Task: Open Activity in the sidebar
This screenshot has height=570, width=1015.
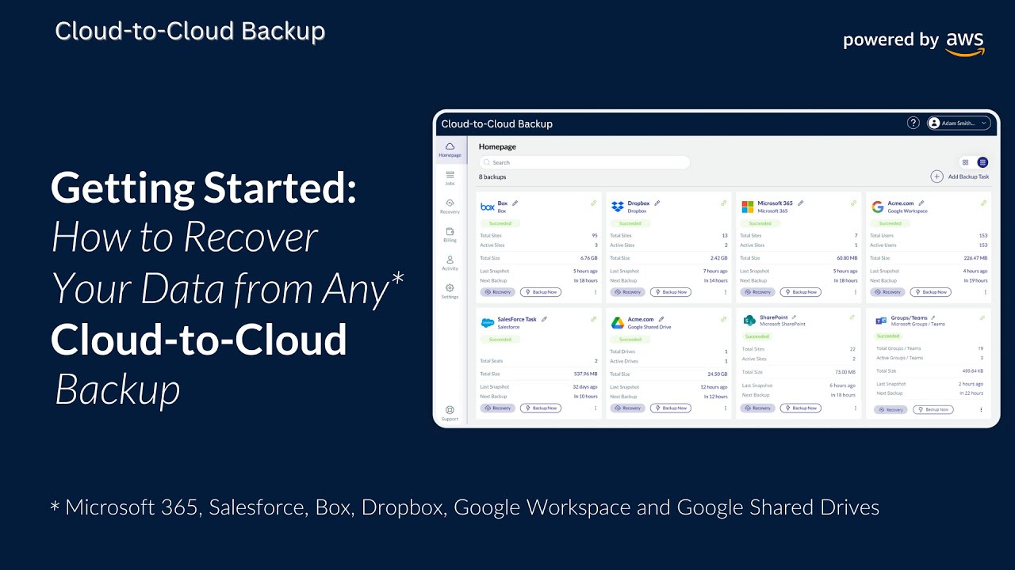Action: [x=450, y=263]
